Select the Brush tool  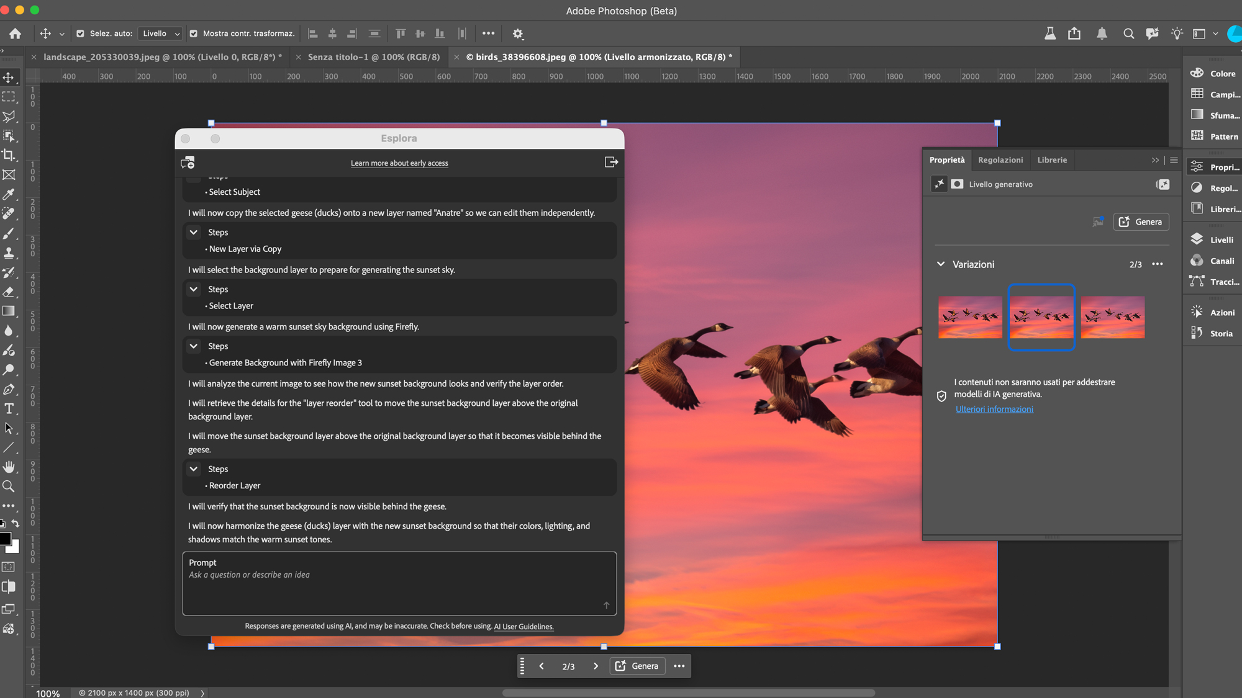[9, 233]
